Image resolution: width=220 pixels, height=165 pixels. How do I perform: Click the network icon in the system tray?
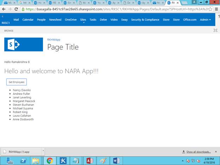193,161
